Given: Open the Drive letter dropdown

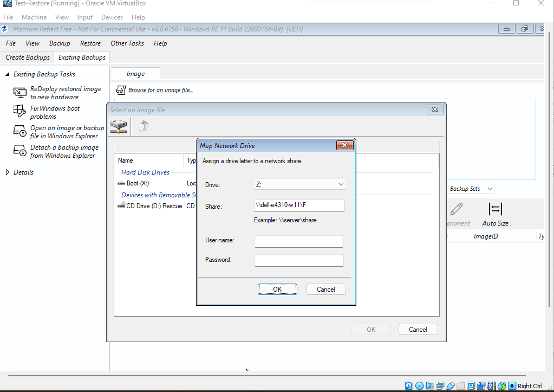Looking at the screenshot, I should pos(299,184).
